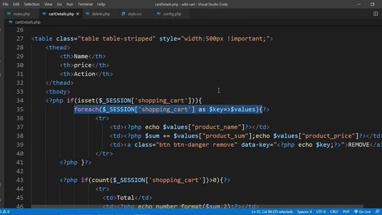The image size is (382, 215).
Task: Open the File menu
Action: click(5, 4)
